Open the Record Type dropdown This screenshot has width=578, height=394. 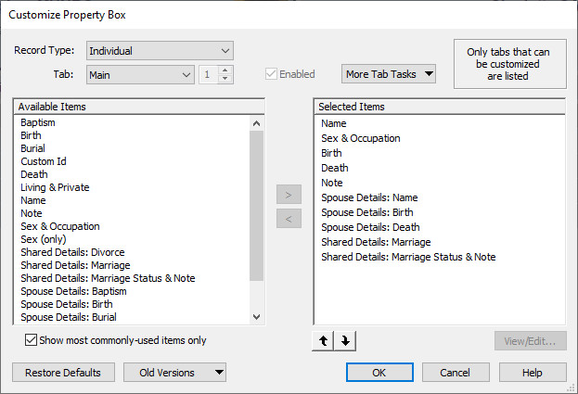coord(160,50)
